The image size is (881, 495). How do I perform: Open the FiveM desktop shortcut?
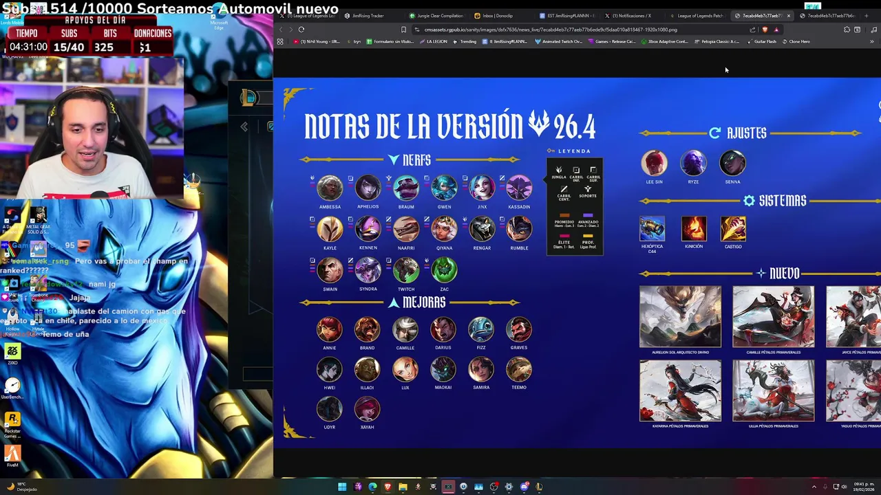click(x=12, y=456)
